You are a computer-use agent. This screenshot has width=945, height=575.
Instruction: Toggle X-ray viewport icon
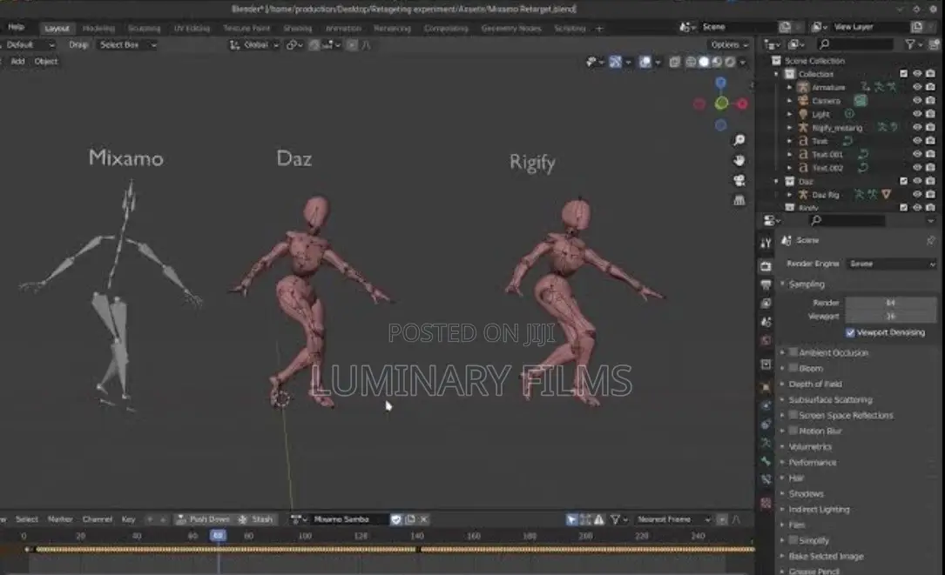[675, 62]
